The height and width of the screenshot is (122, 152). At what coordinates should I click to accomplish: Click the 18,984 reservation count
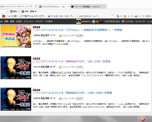pos(80,67)
